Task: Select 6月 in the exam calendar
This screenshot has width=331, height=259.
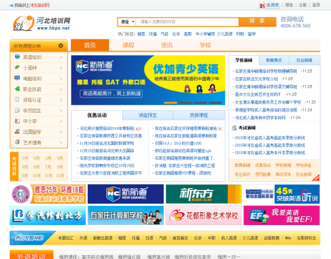Action: pos(36,167)
